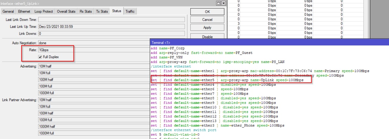This screenshot has height=139, width=389.
Task: Switch to the Traffic tab
Action: [x=130, y=12]
